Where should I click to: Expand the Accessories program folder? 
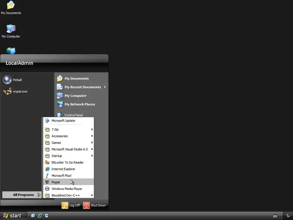click(x=68, y=136)
